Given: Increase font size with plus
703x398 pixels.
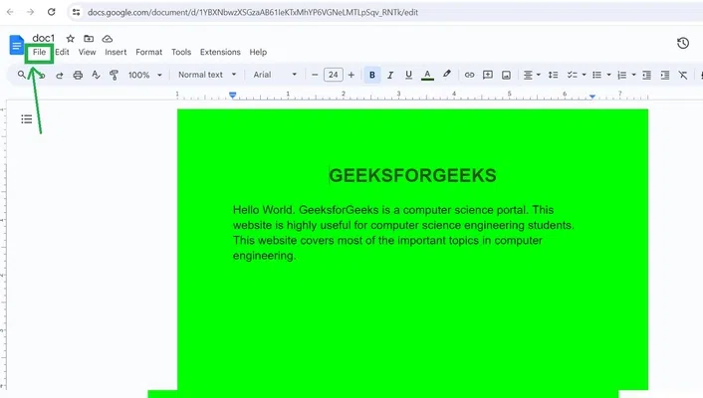Looking at the screenshot, I should pyautogui.click(x=351, y=75).
